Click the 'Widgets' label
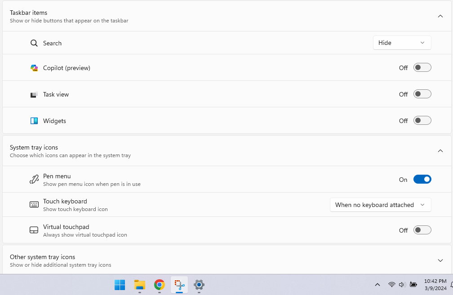 point(54,121)
